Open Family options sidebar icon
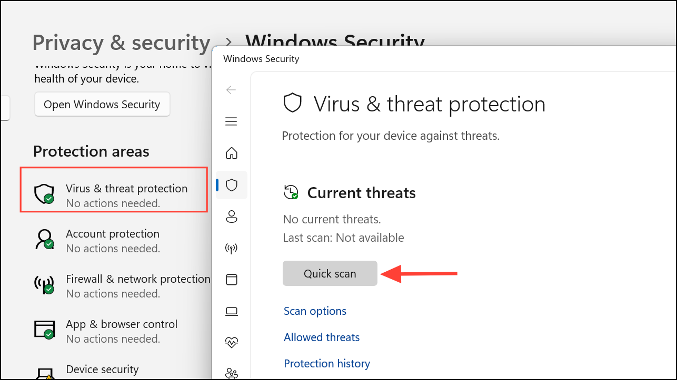This screenshot has width=677, height=380. 232,373
